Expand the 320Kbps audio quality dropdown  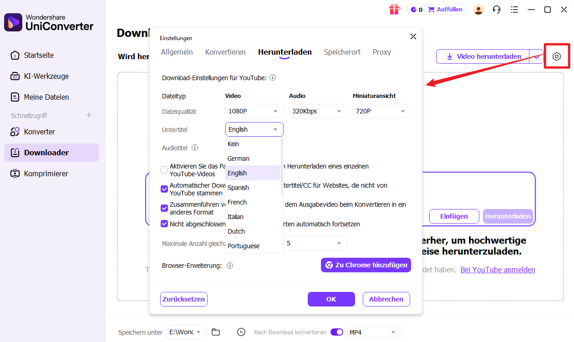click(x=318, y=111)
